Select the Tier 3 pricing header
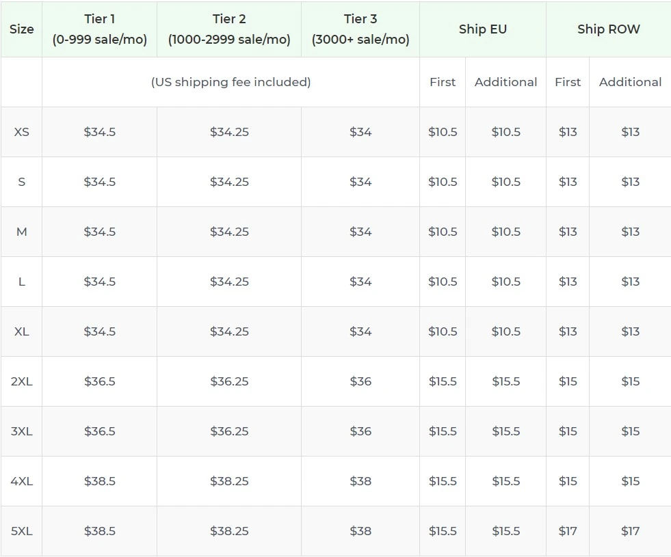This screenshot has width=671, height=557. click(x=360, y=29)
